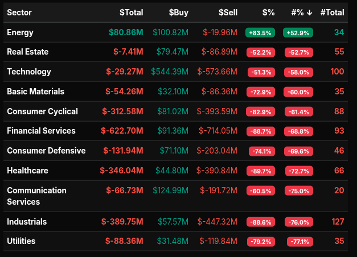The height and width of the screenshot is (257, 357).
Task: Open Financial Services sector row
Action: tap(41, 131)
